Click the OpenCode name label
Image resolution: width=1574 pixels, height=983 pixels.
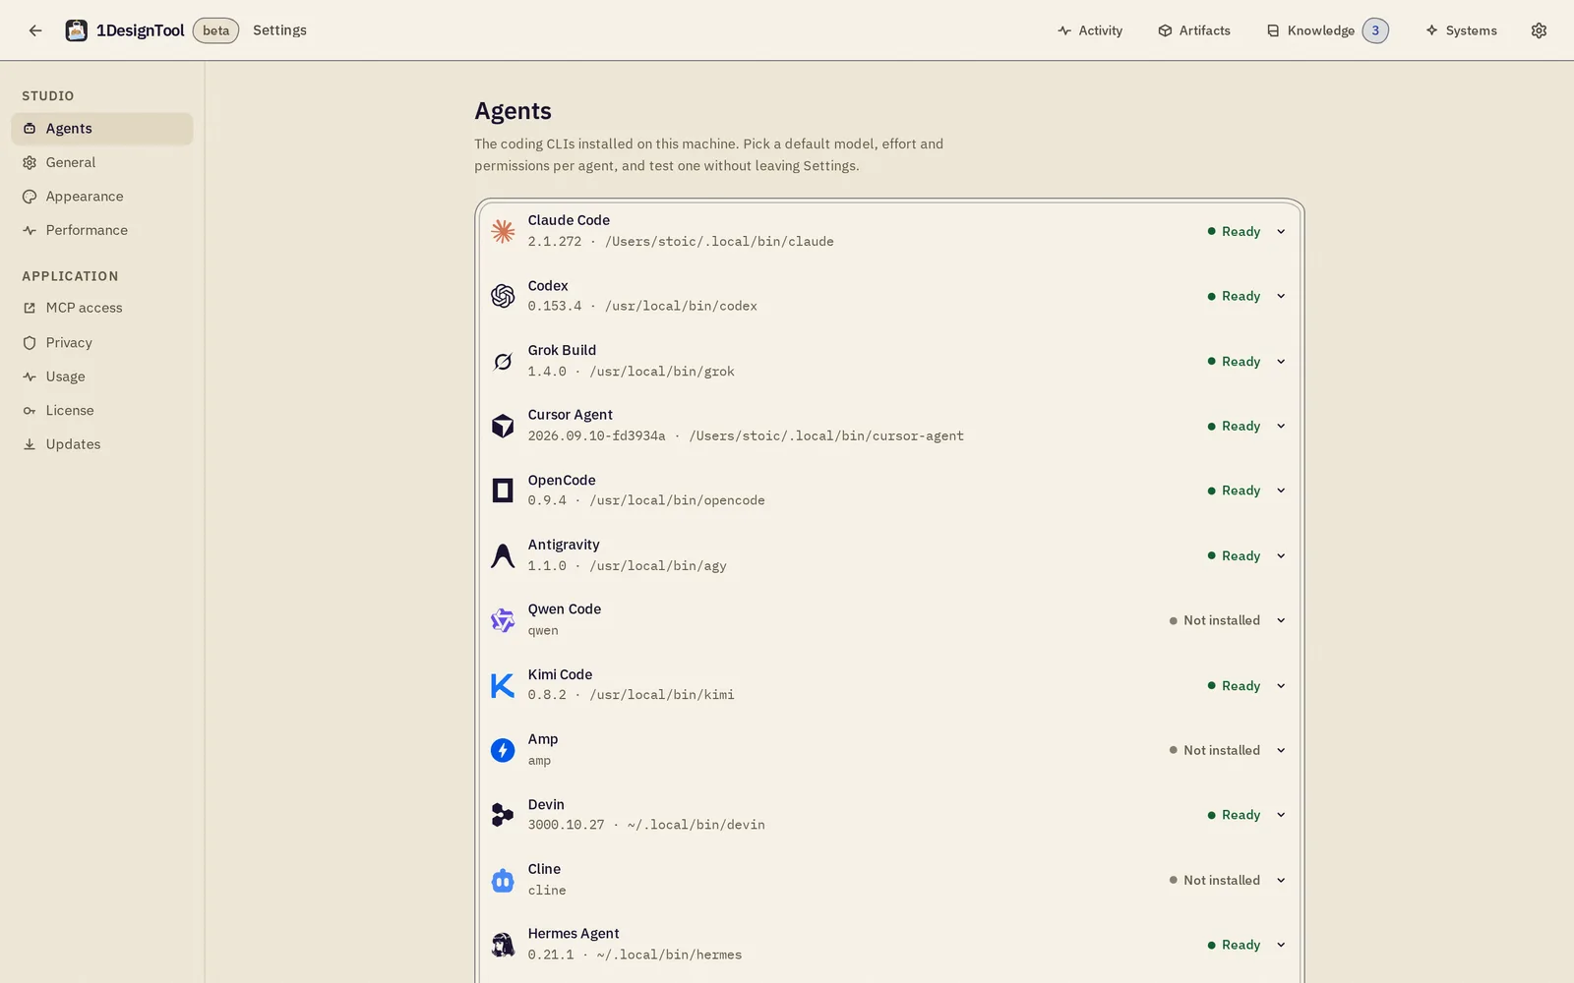pyautogui.click(x=562, y=480)
